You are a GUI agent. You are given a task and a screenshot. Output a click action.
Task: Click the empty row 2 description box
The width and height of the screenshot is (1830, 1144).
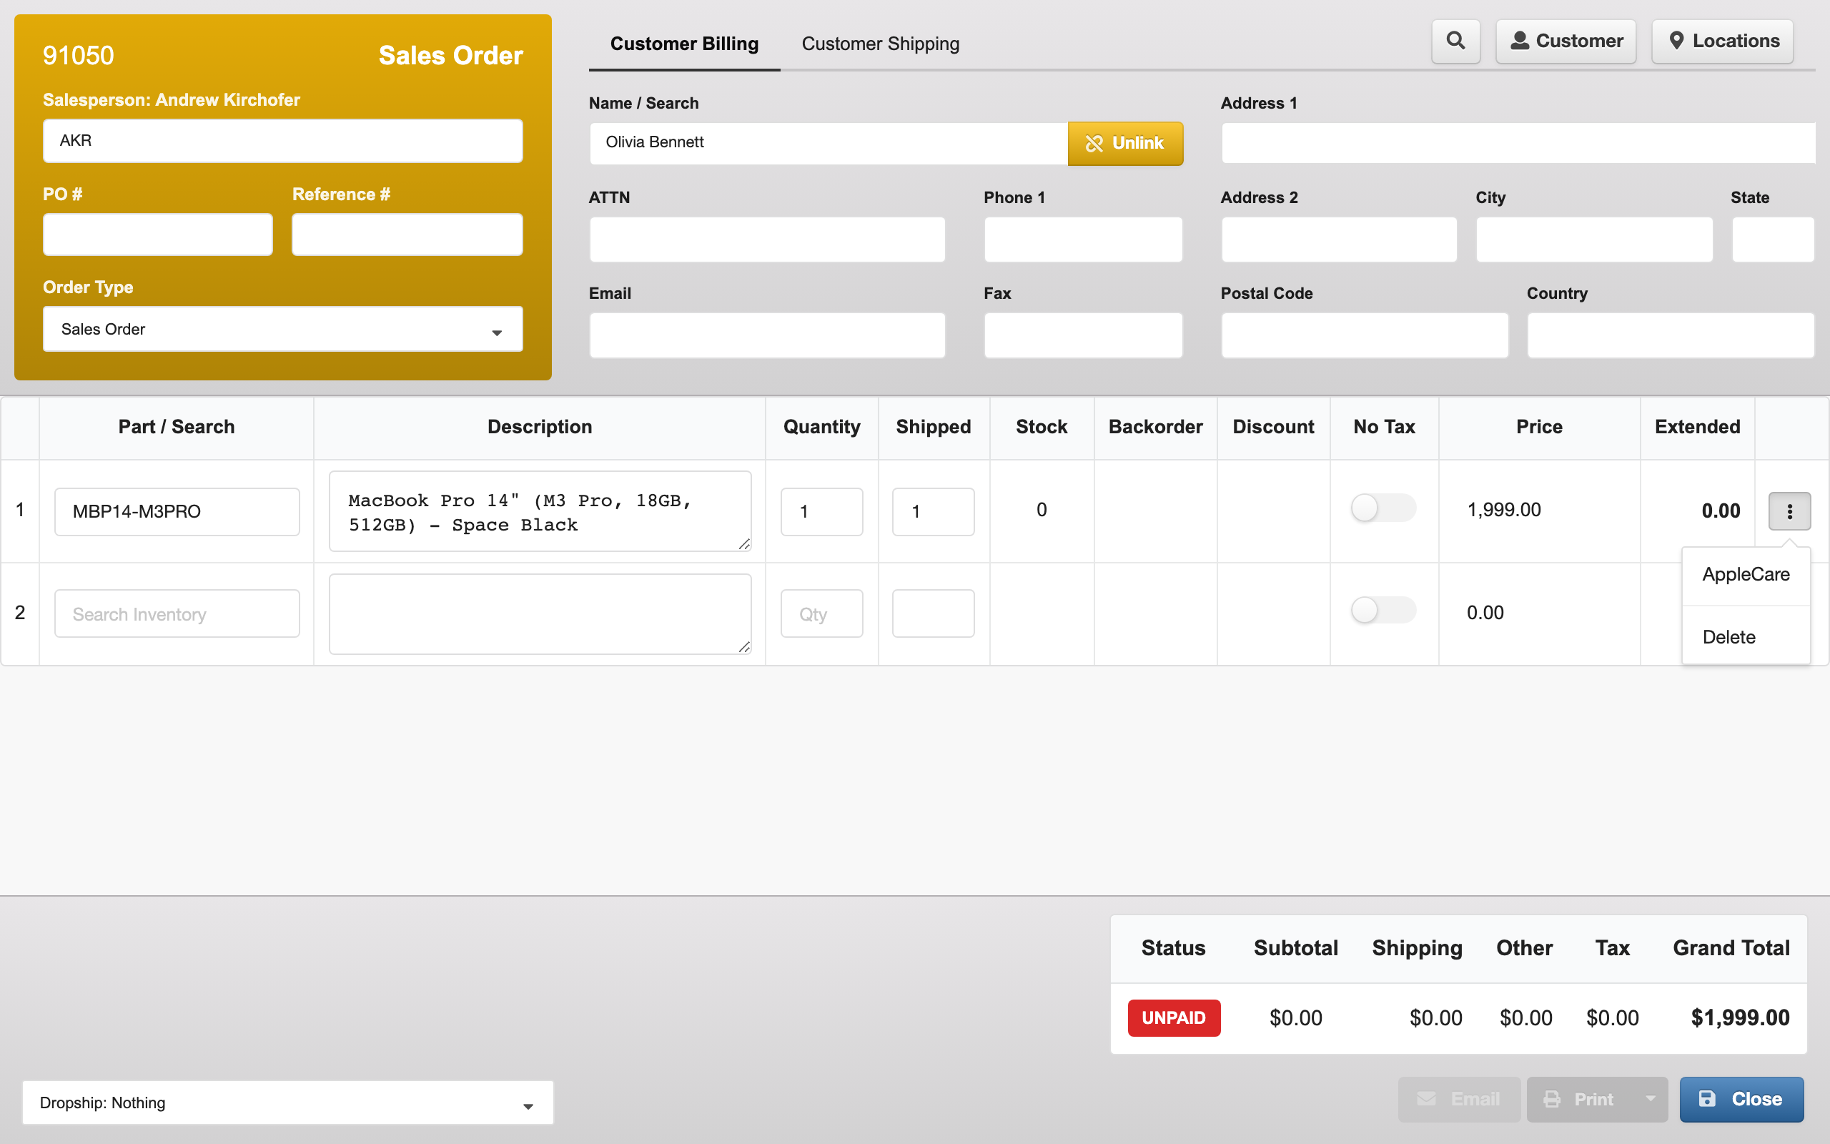pyautogui.click(x=540, y=613)
